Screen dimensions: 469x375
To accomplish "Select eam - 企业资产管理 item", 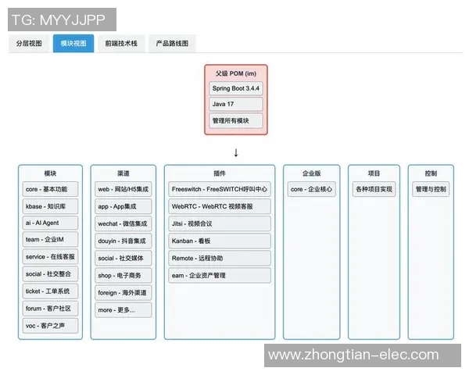I will click(220, 276).
